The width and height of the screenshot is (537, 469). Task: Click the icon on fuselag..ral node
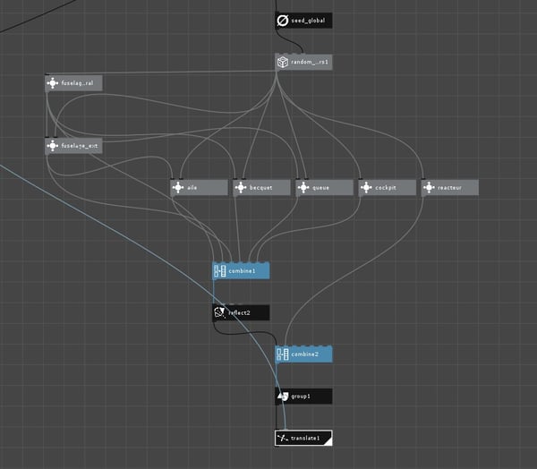click(53, 83)
